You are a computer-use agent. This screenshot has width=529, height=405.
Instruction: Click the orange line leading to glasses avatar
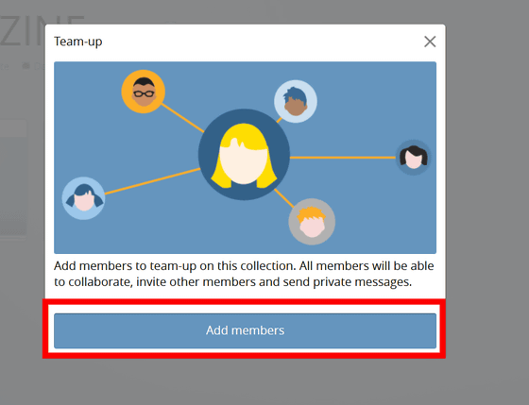point(182,118)
